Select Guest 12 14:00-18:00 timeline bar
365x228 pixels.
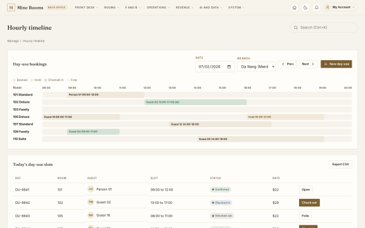pos(221,124)
